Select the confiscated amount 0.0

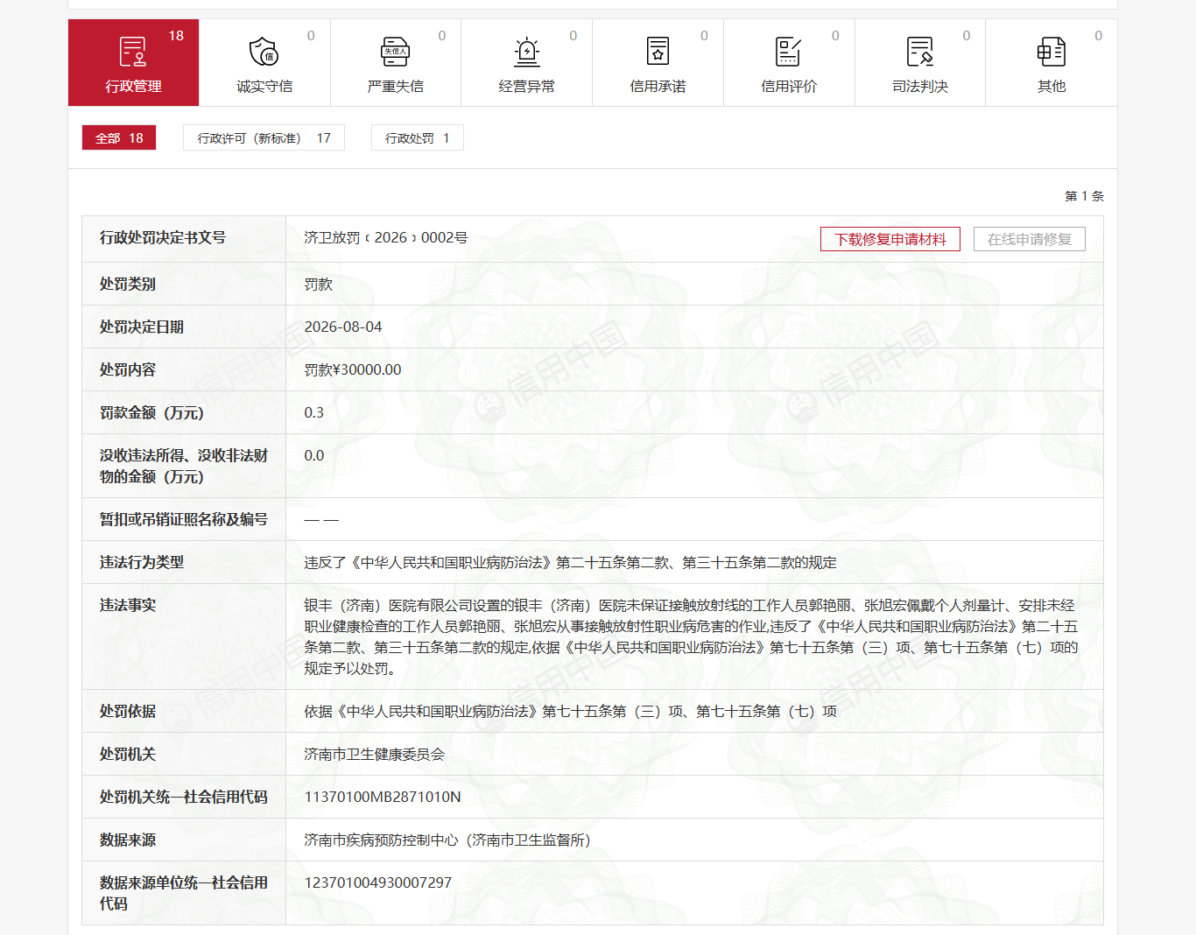(314, 455)
